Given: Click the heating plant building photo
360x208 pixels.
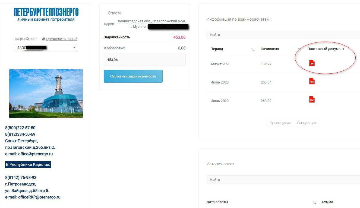Looking at the screenshot, I should [x=46, y=93].
